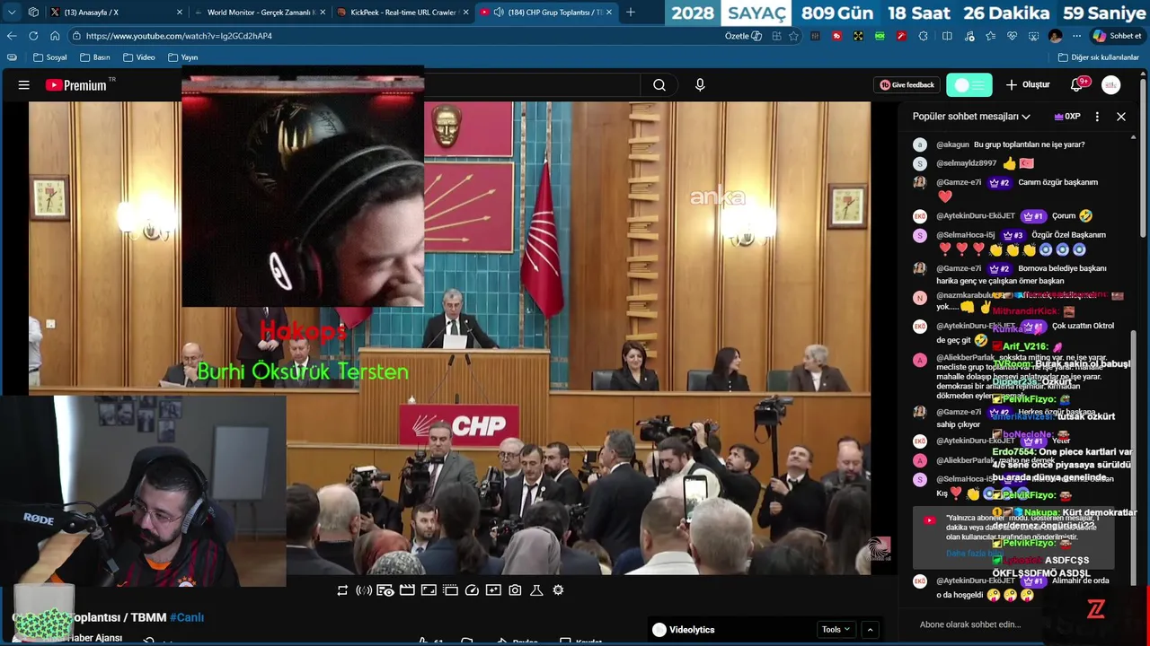This screenshot has height=646, width=1150.
Task: Open chat more-options three dots
Action: tap(1097, 117)
